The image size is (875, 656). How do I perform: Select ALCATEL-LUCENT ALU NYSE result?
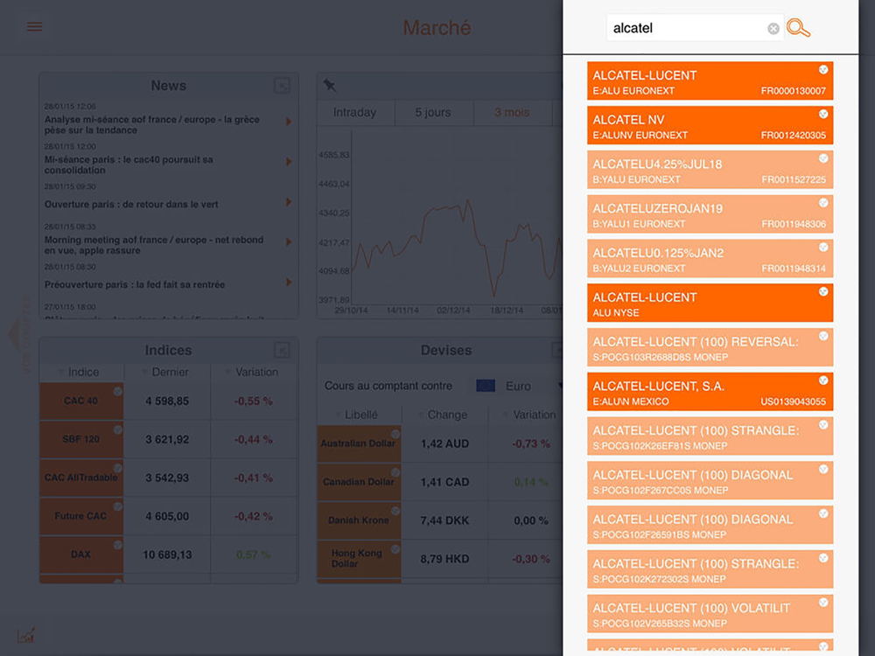coord(710,303)
